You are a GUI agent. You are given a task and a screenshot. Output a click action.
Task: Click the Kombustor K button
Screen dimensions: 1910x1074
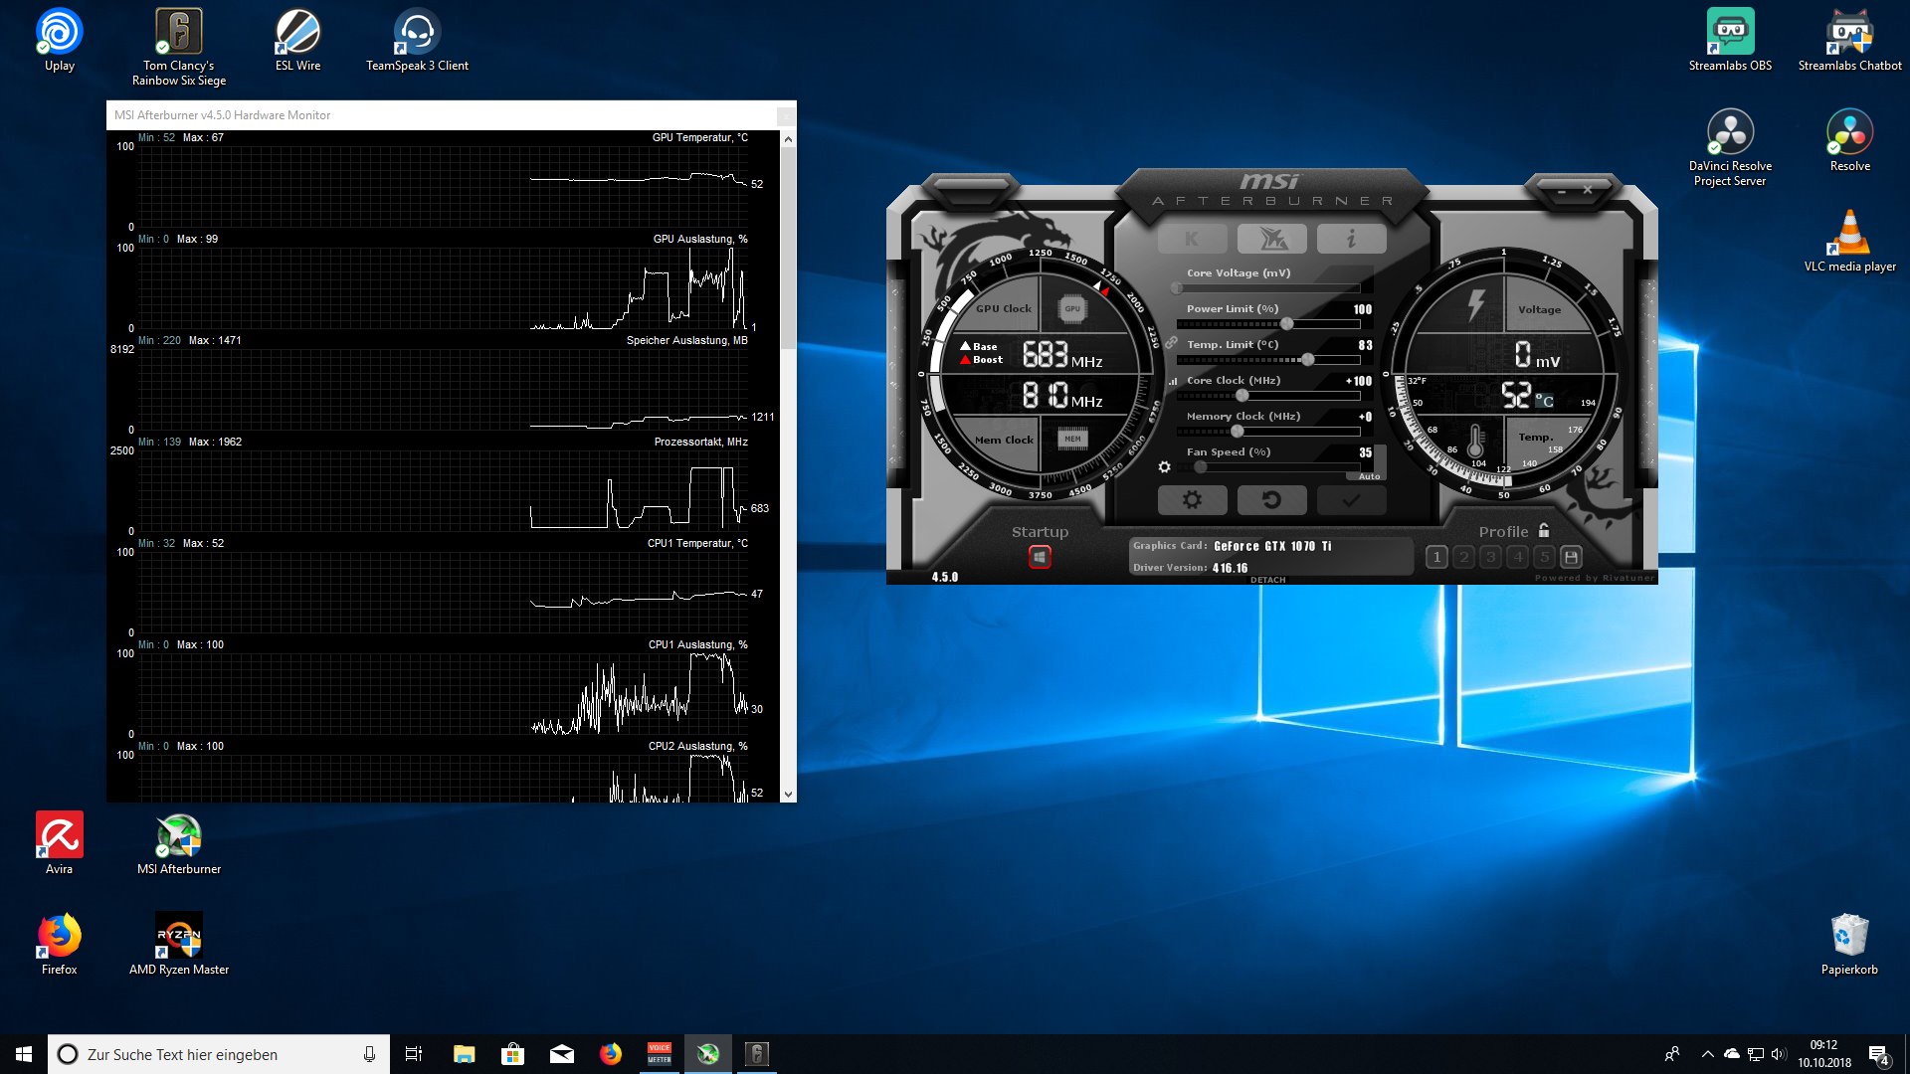tap(1192, 239)
